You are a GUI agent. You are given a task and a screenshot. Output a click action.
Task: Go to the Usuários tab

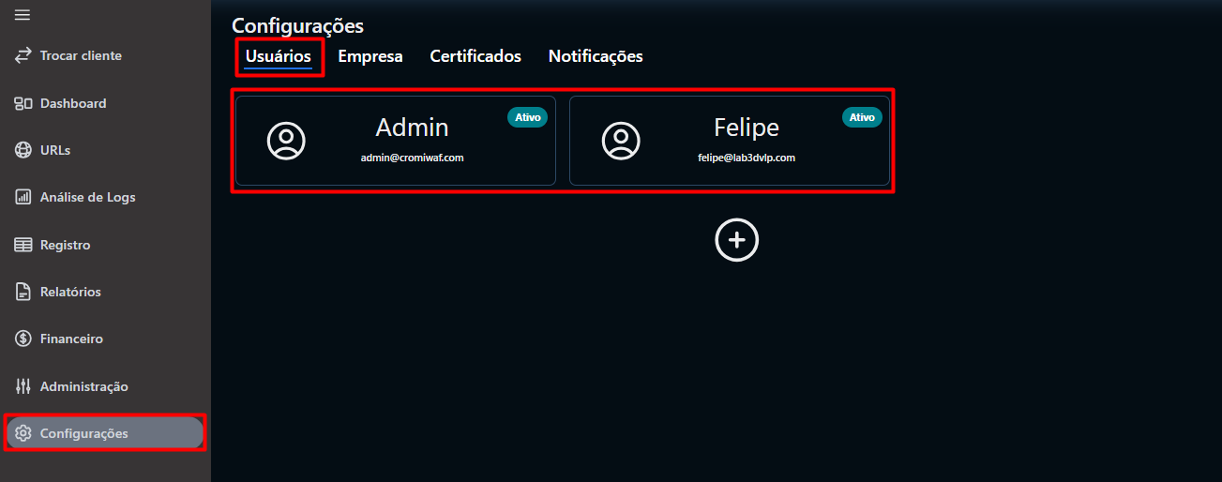[279, 56]
